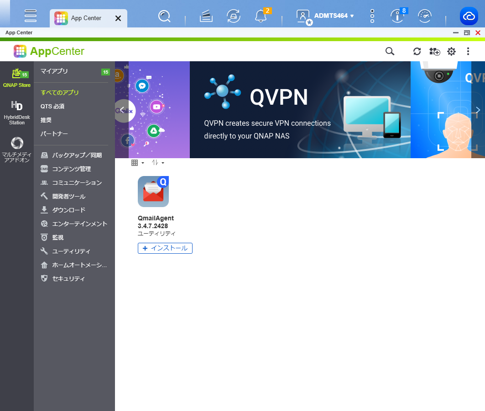Open 監視 category
Viewport: 485px width, 411px height.
pyautogui.click(x=52, y=237)
